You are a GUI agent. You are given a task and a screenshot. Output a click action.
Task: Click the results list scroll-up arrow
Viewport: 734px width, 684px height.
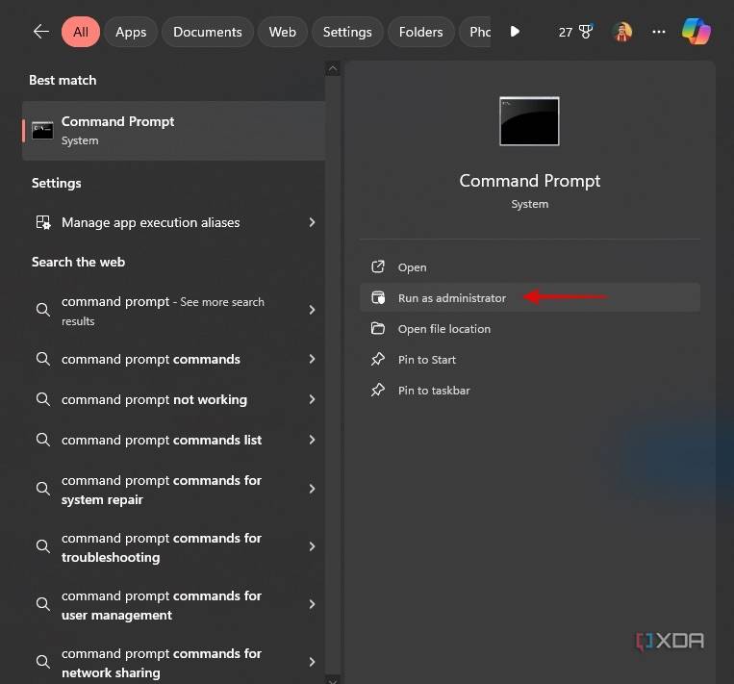click(332, 68)
